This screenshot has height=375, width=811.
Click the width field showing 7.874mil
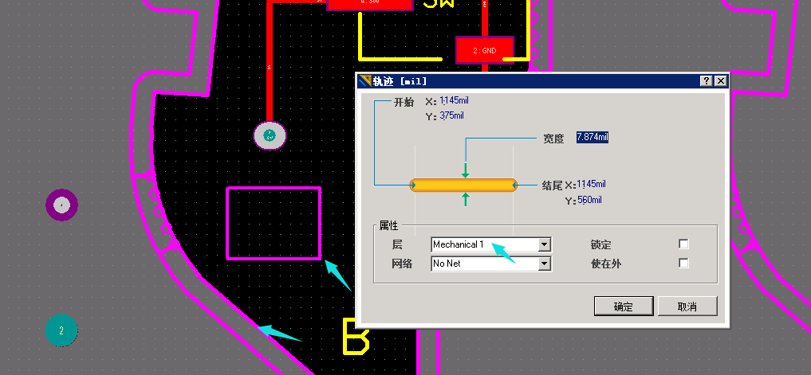(x=593, y=138)
